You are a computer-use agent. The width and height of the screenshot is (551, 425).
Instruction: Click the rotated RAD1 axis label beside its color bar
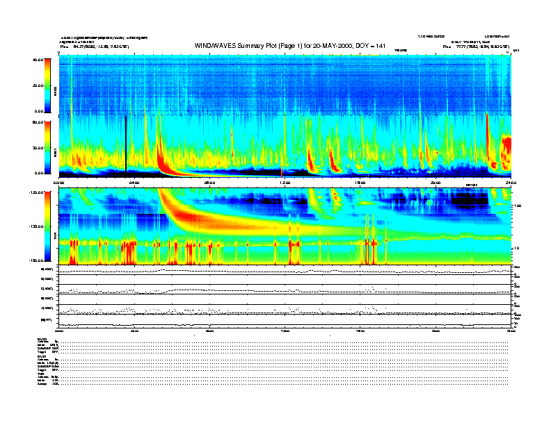tap(55, 153)
